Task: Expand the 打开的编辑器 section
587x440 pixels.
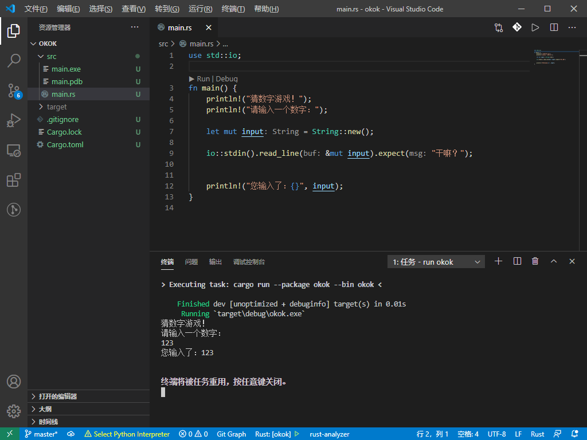Action: tap(89, 396)
